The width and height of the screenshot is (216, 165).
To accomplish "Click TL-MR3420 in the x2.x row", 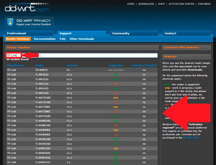I will point(42,93).
